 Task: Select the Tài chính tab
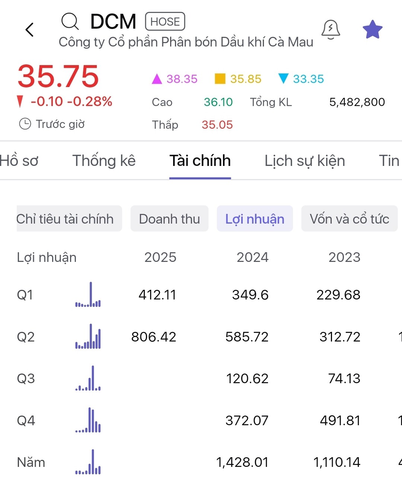[x=200, y=161]
